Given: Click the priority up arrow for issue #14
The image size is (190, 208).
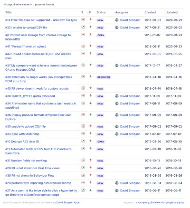Looking at the screenshot, I should pos(90,19).
